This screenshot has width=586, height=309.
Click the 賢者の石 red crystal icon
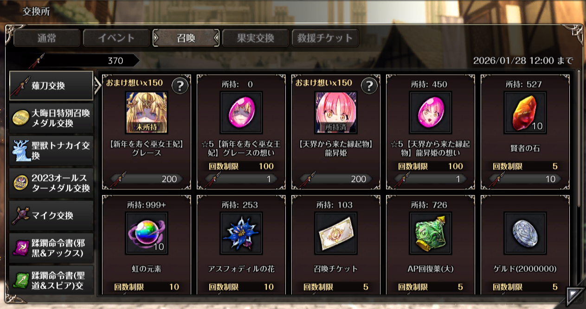tap(525, 113)
